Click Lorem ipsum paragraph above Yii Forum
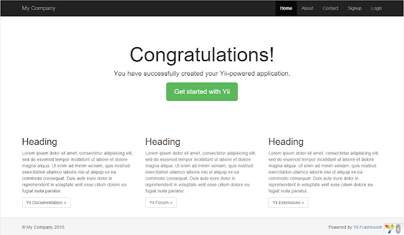This screenshot has height=235, width=404. [x=201, y=172]
